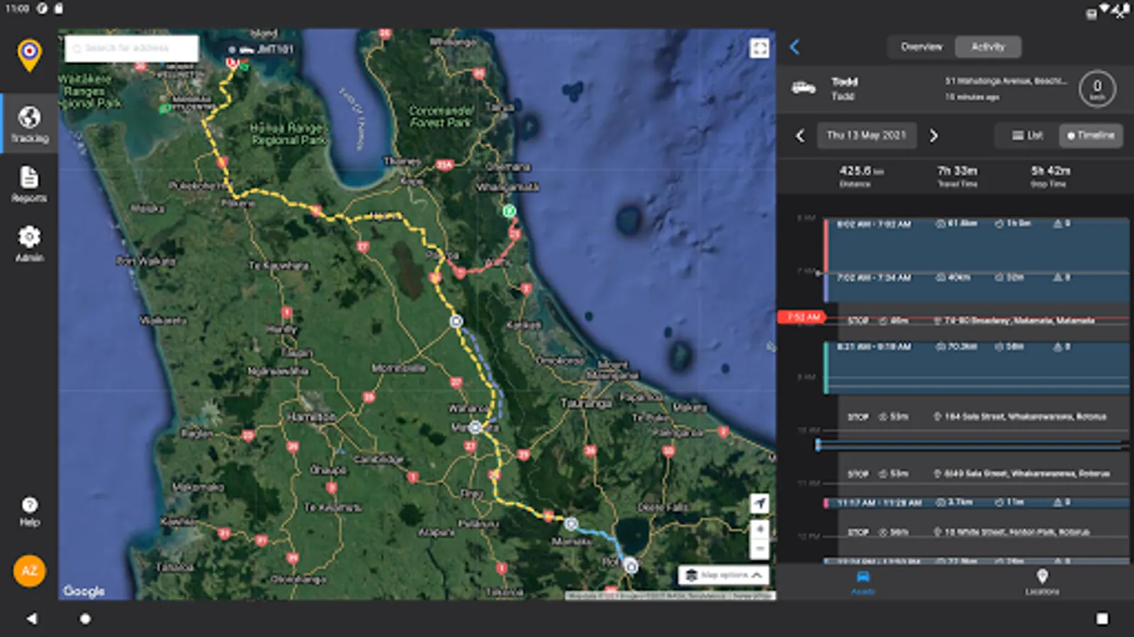Click the stop marker at Rotorua on map

[631, 566]
